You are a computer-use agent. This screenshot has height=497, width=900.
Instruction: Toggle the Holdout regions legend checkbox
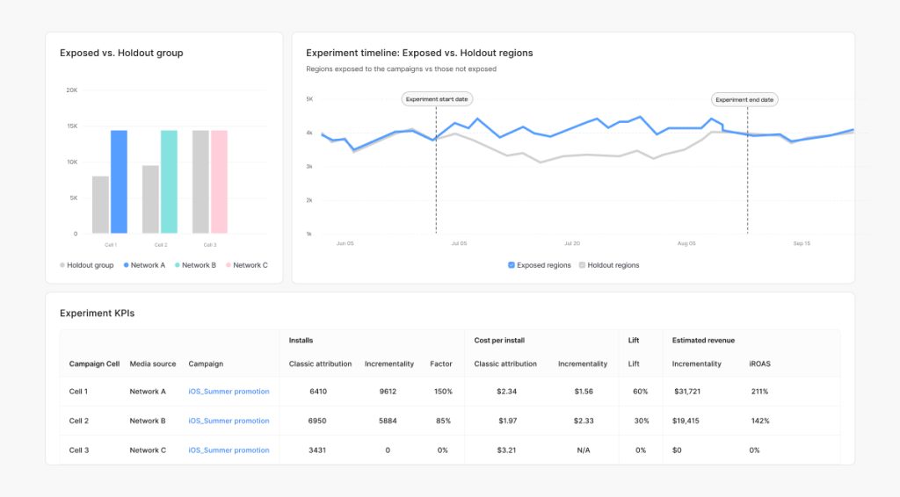582,265
